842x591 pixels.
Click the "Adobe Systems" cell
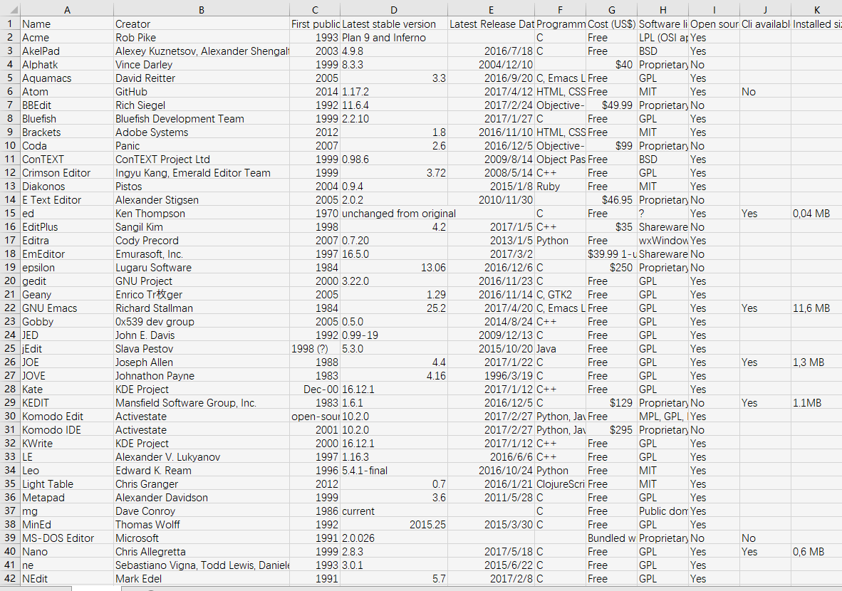pyautogui.click(x=202, y=132)
